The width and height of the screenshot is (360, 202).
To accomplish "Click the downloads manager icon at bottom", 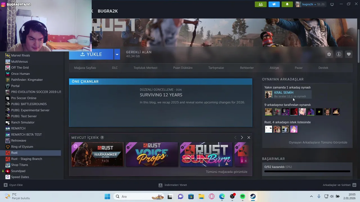I will click(160, 185).
